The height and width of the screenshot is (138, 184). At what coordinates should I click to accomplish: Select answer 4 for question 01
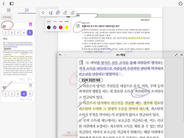pos(24,33)
